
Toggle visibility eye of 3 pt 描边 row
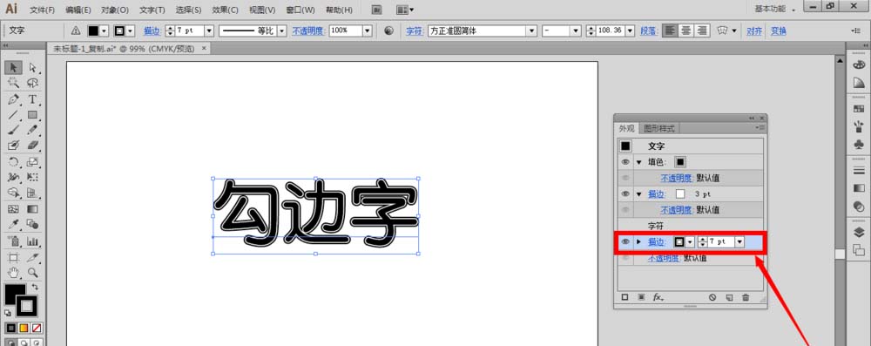point(625,194)
